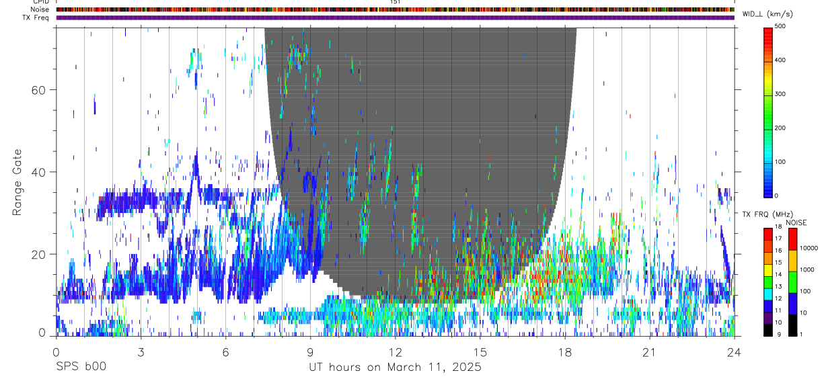Click 'UT hours on March 11, 2025' label
This screenshot has width=826, height=381.
click(395, 368)
